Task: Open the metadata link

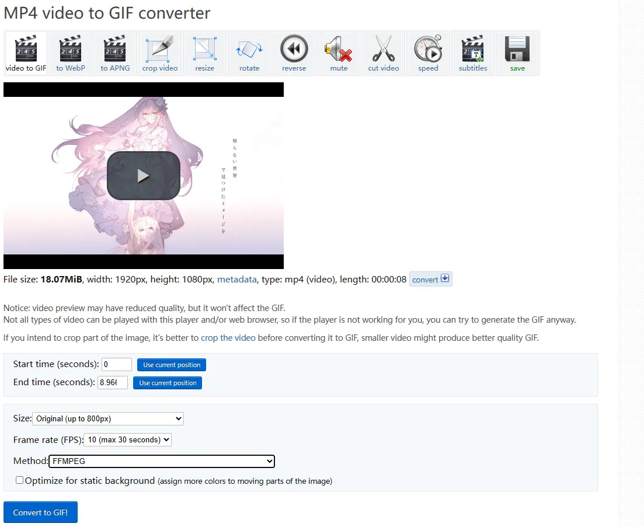Action: pos(236,280)
